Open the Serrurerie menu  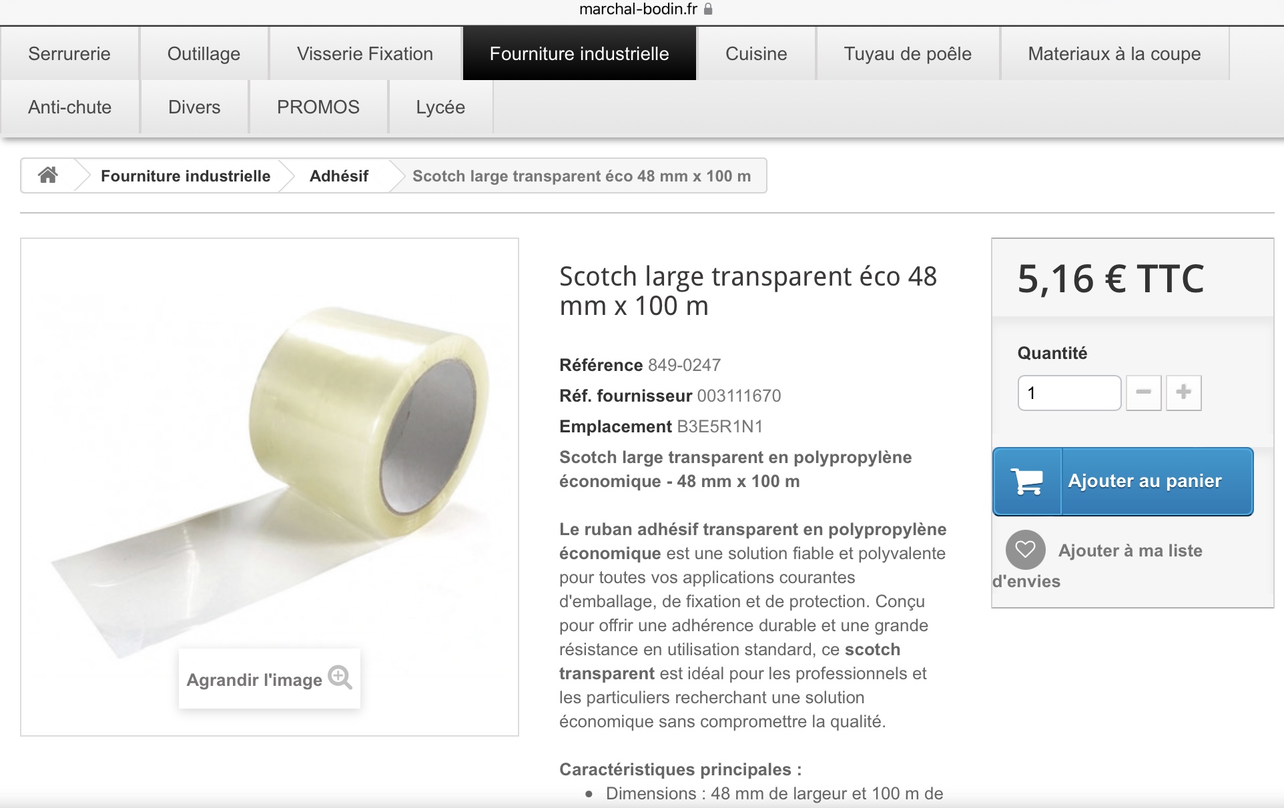[x=69, y=53]
